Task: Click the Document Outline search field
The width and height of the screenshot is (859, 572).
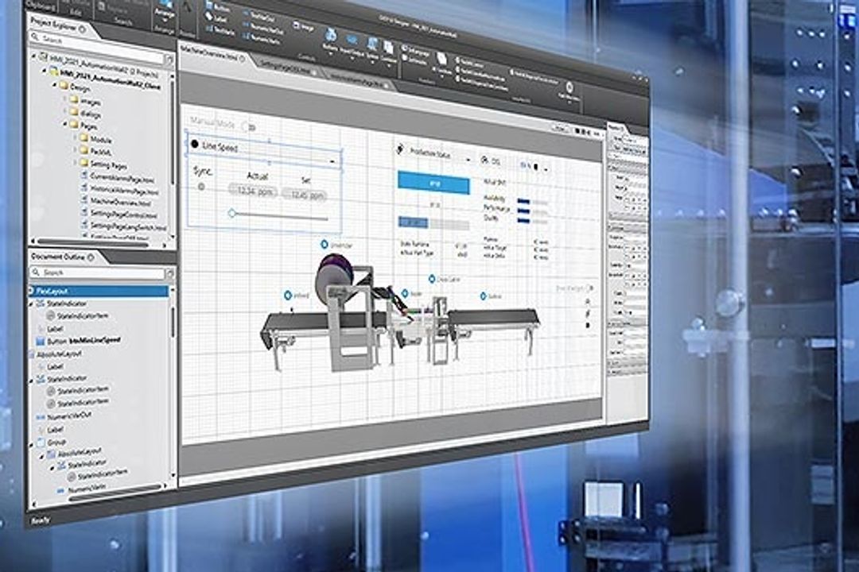Action: point(98,272)
